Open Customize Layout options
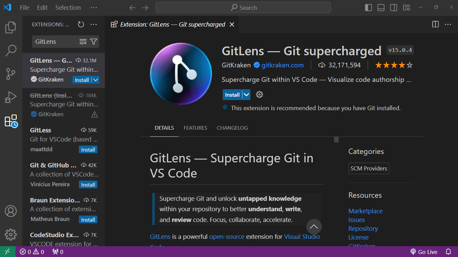458x257 pixels. [406, 7]
